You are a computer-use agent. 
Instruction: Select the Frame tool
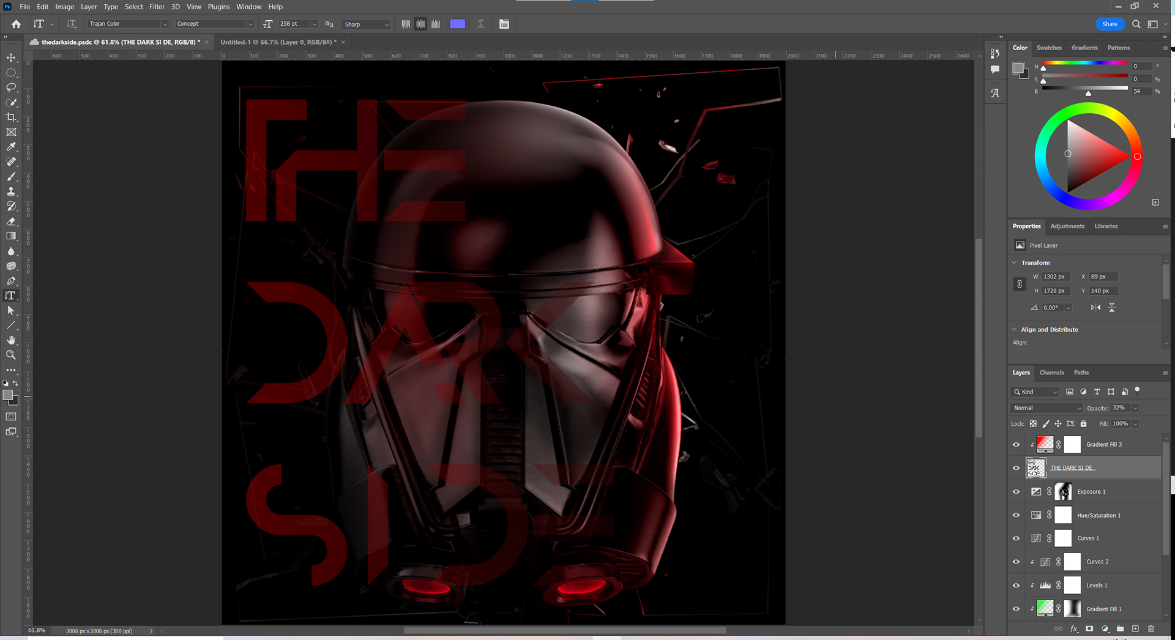point(11,132)
